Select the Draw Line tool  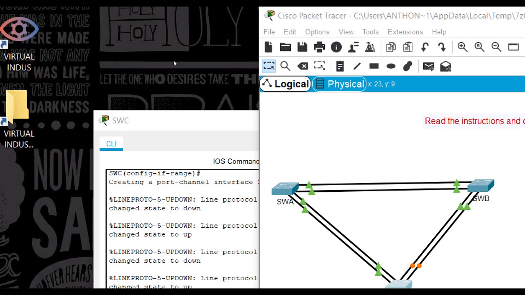pyautogui.click(x=357, y=66)
